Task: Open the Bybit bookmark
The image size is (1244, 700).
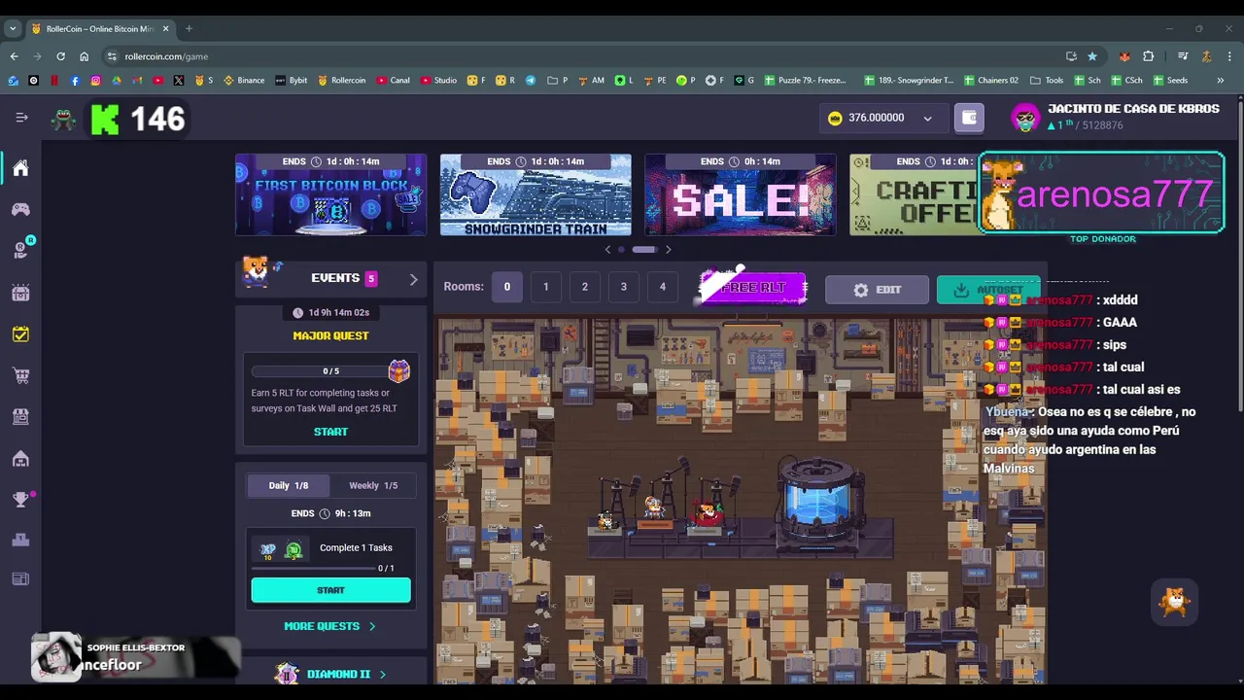Action: pos(292,81)
